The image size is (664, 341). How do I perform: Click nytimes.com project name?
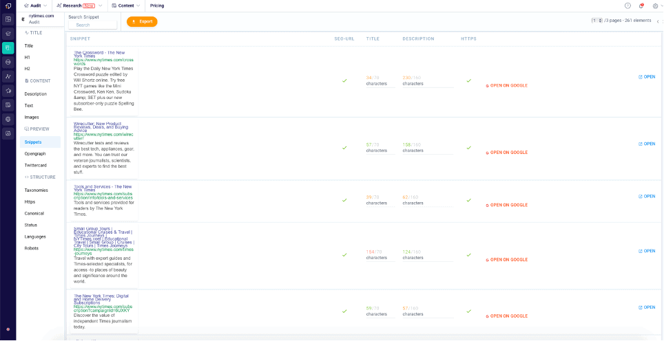click(x=41, y=16)
